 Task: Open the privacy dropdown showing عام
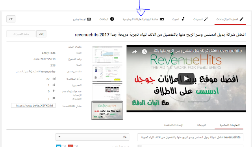[93, 137]
